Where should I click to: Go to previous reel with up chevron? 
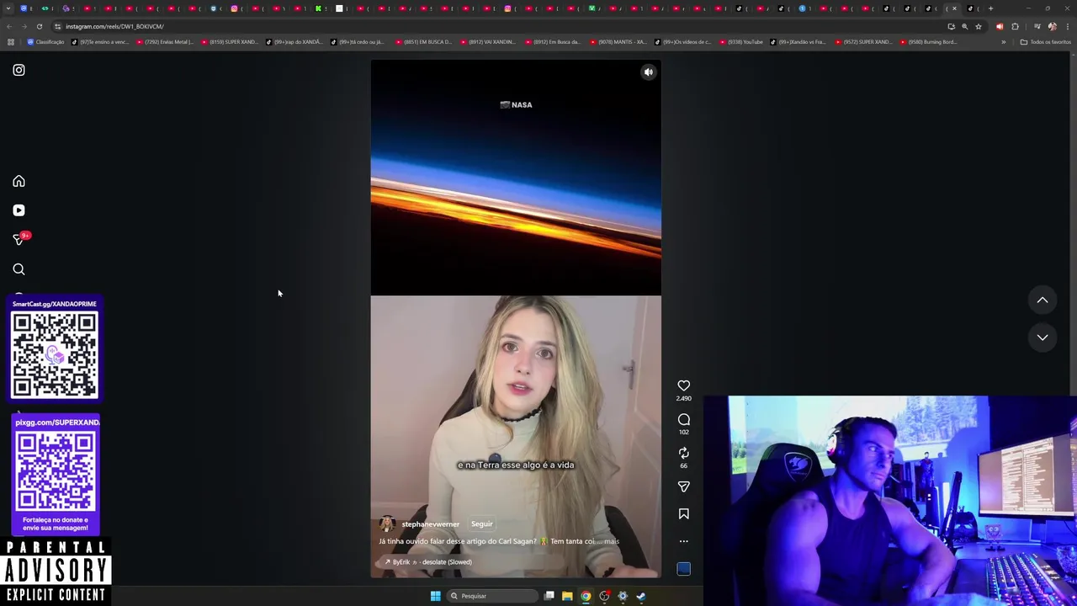coord(1043,300)
